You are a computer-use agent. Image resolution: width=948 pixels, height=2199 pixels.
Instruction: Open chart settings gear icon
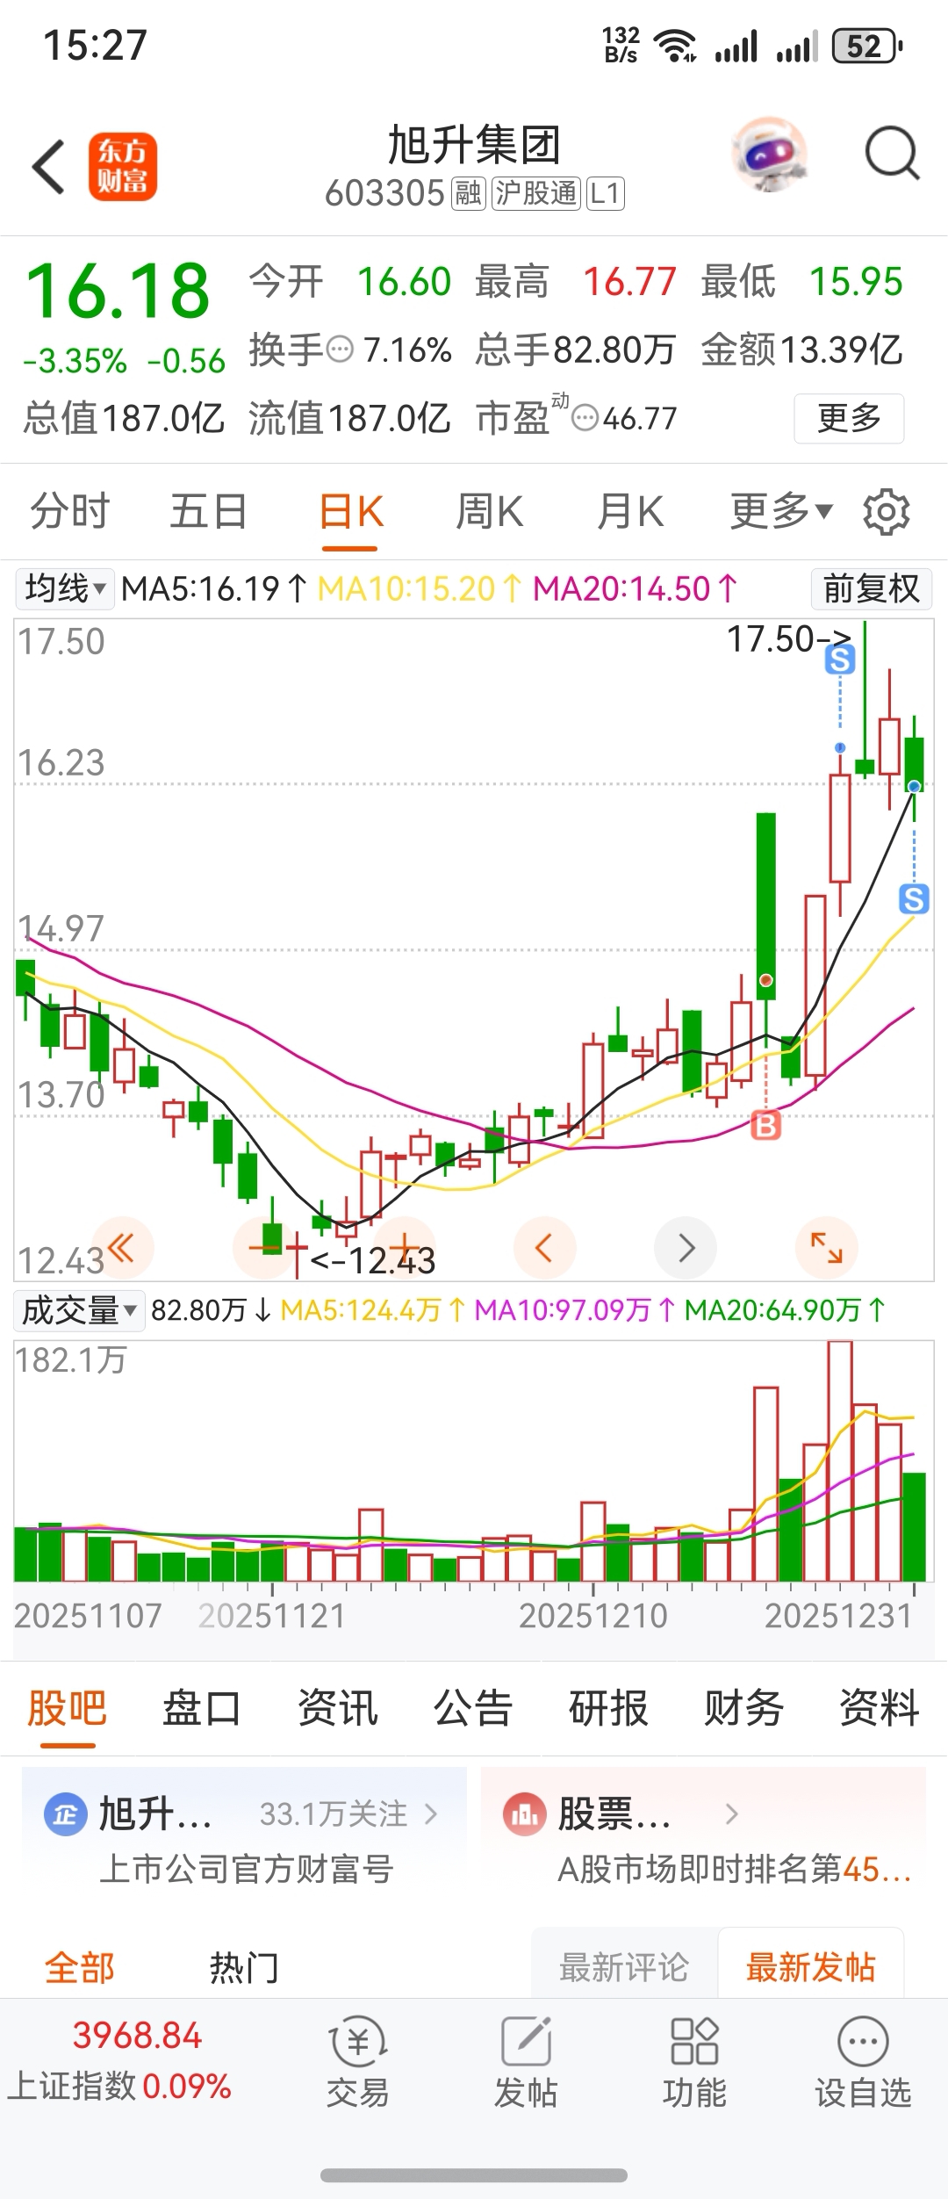tap(887, 511)
